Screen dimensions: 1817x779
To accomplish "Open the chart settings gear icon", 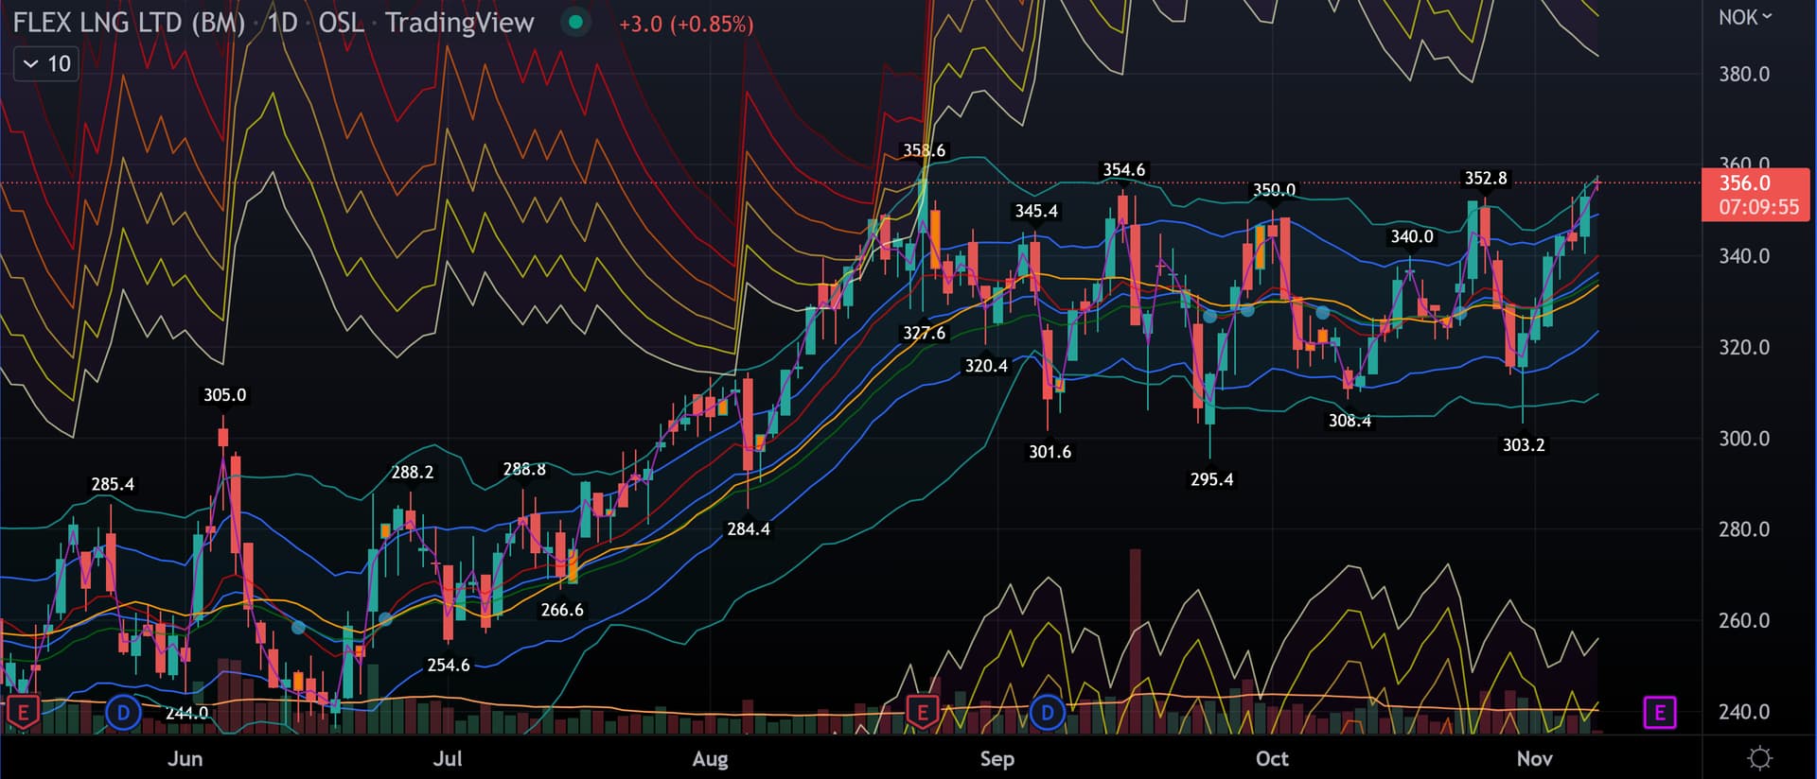I will coord(1759,757).
